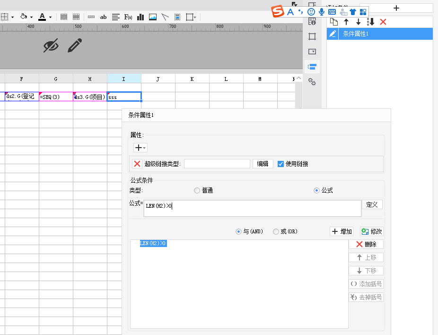Click the unmerge cells grid icon
This screenshot has width=438, height=335.
point(76,17)
